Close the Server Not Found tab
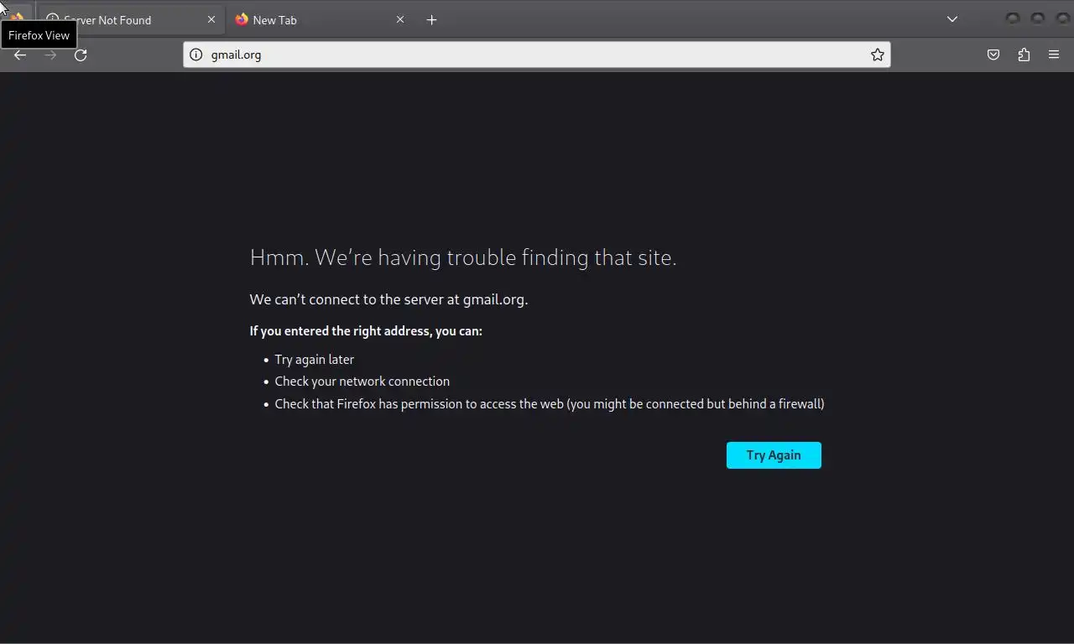1074x644 pixels. click(211, 19)
